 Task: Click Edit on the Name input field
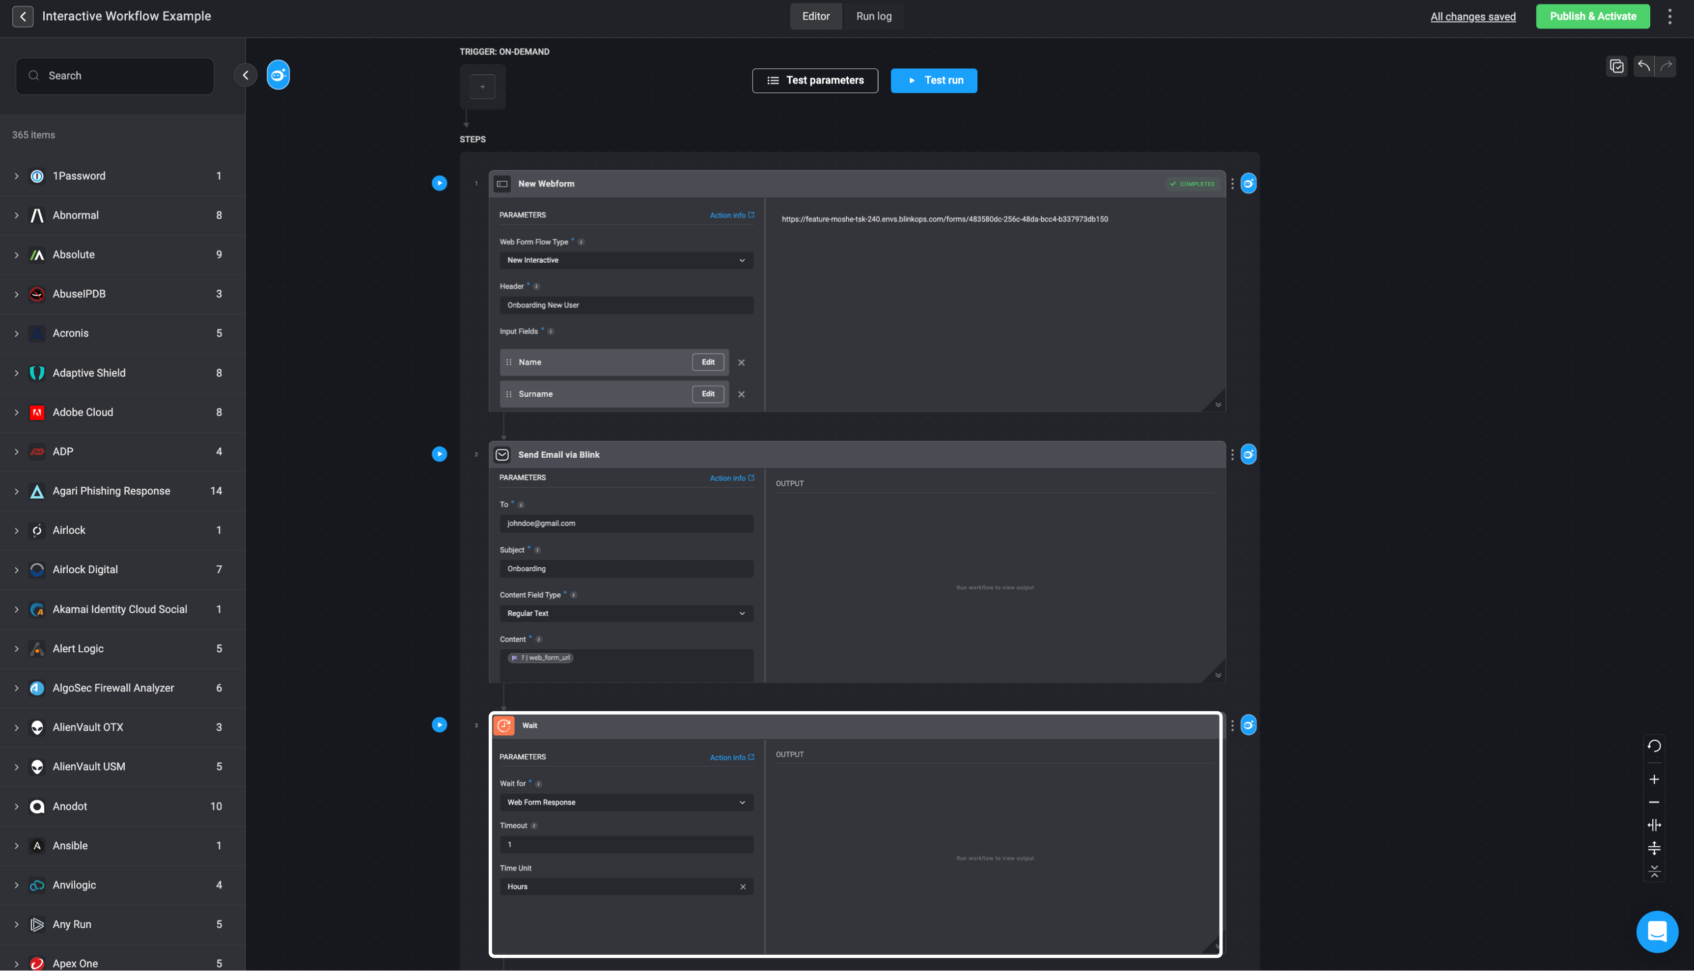(x=708, y=362)
